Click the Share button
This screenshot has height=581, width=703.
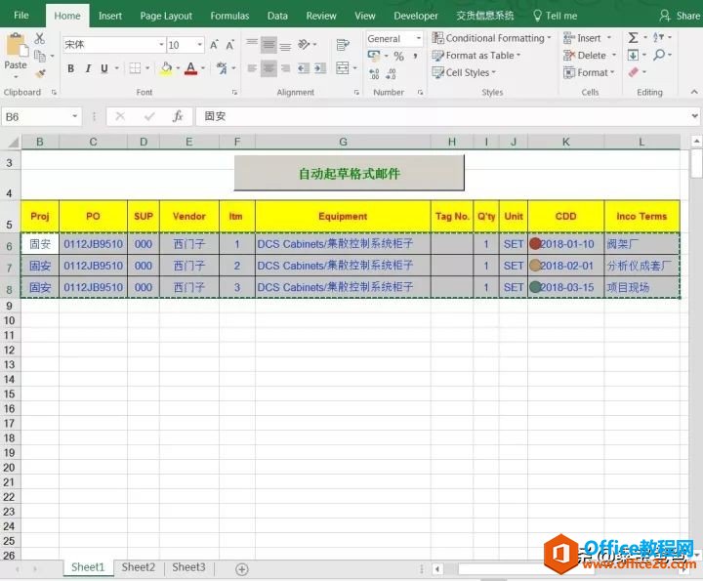pos(680,16)
